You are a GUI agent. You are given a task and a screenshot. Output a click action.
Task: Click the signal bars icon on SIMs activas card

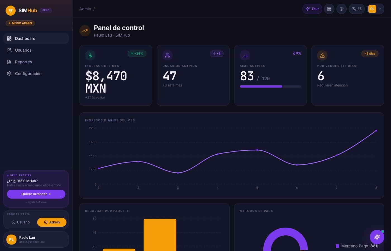(245, 55)
